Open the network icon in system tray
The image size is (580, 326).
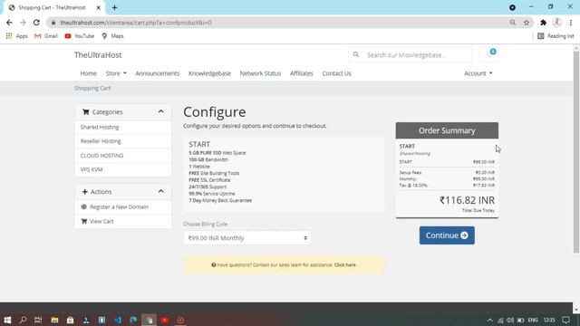(x=500, y=320)
